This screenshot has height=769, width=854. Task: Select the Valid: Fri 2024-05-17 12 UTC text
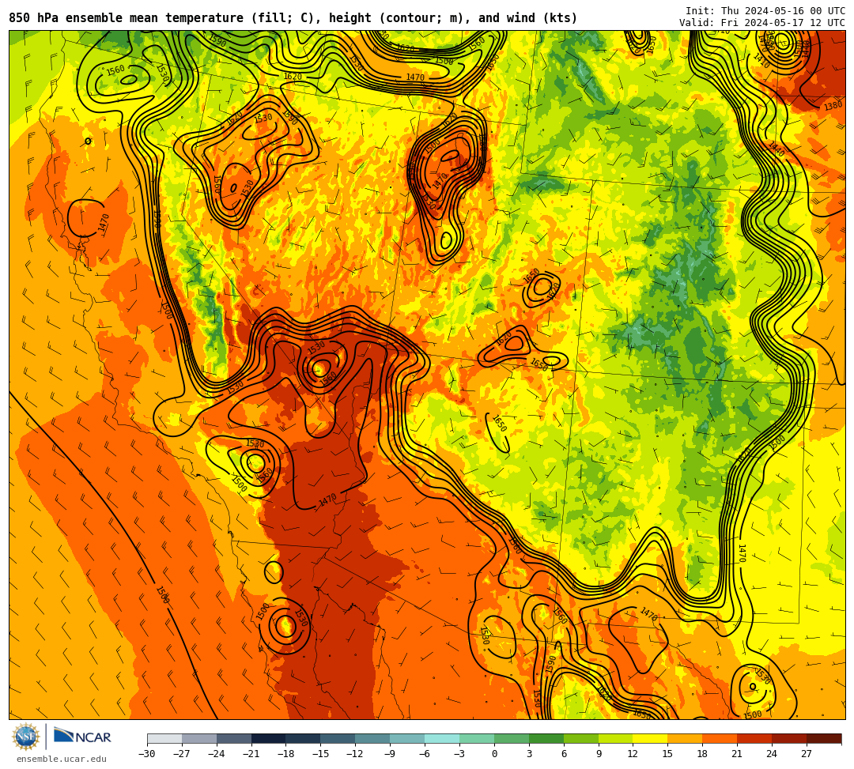pyautogui.click(x=762, y=23)
